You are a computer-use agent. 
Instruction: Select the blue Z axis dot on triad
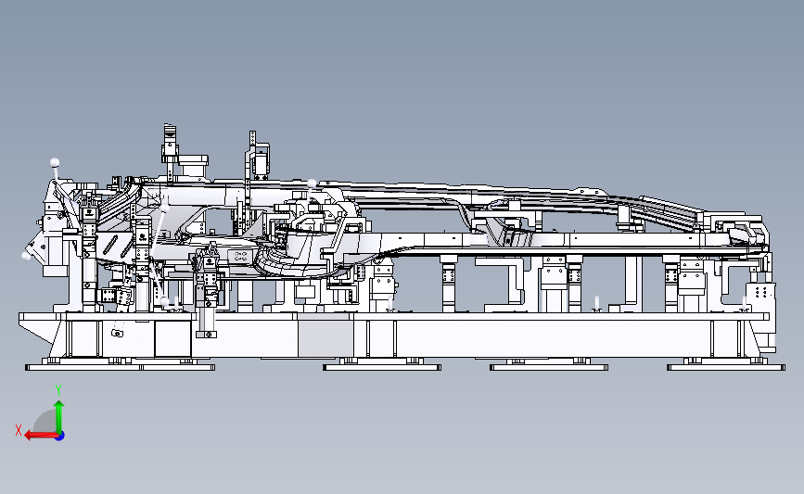coord(60,436)
